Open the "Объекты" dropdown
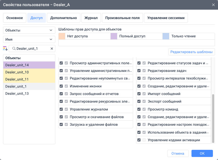 pos(29,30)
